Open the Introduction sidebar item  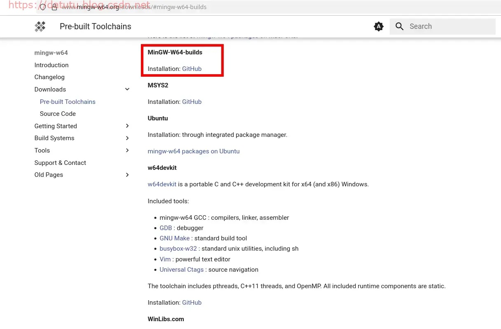click(x=52, y=65)
